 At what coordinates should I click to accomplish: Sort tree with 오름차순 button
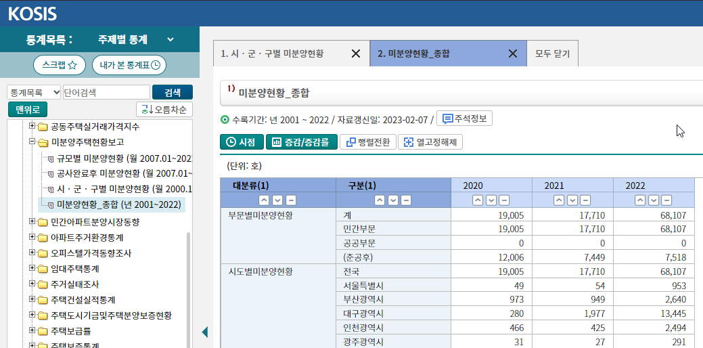[x=164, y=110]
